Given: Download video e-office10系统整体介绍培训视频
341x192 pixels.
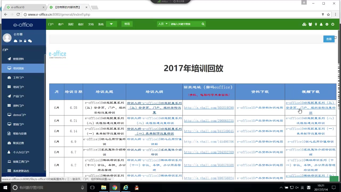Looking at the screenshot, I should pos(311,152).
